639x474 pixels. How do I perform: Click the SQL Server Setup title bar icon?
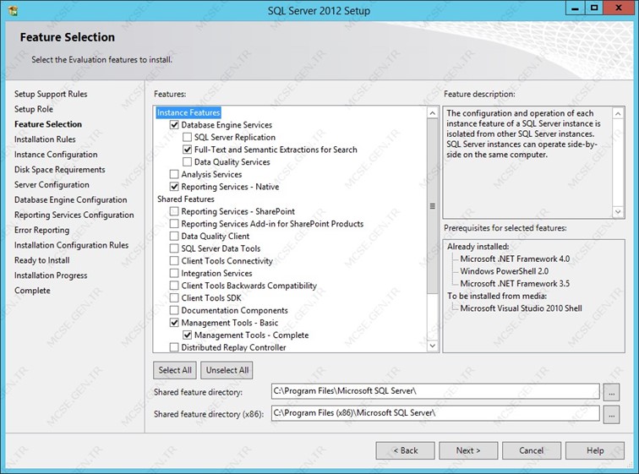(13, 11)
